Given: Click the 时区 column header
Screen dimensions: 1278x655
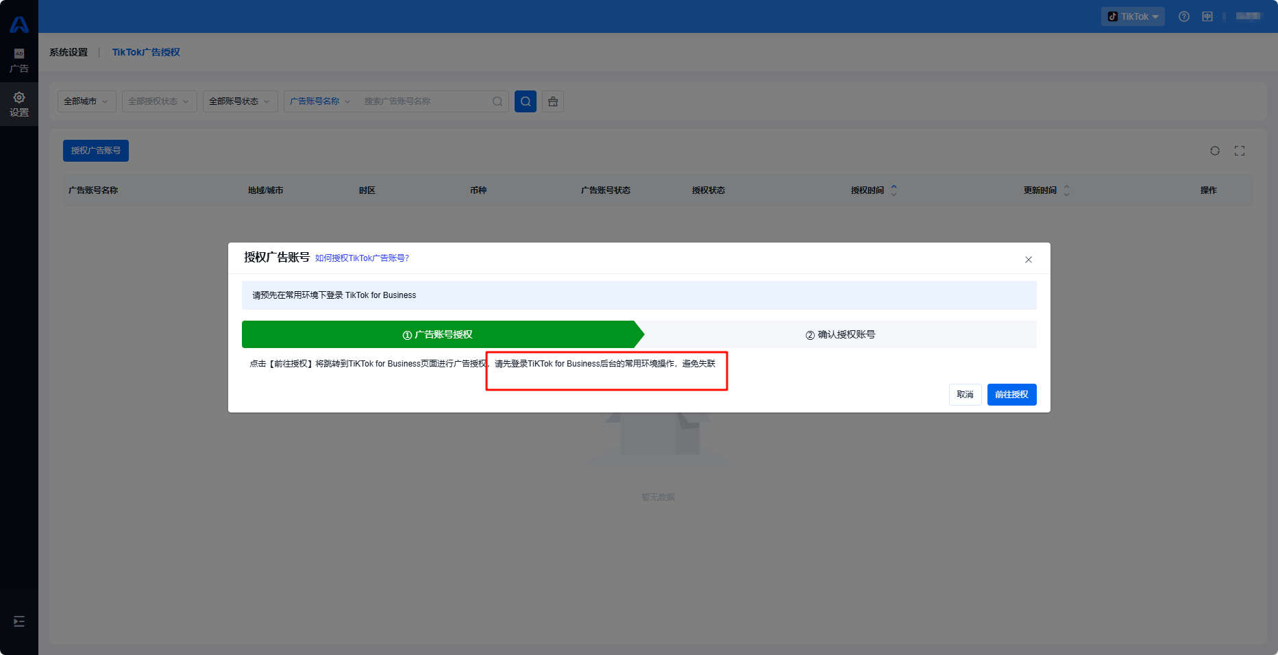Looking at the screenshot, I should pos(367,190).
